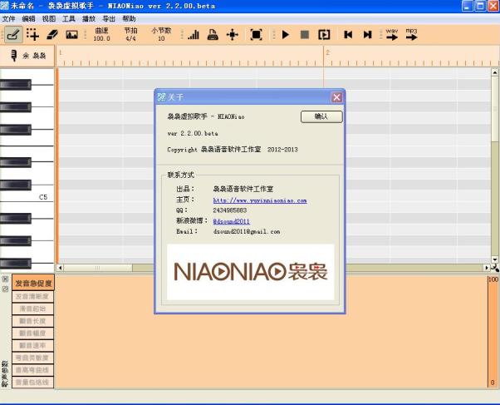
Task: Click measure 2 marker on the ruler
Action: tap(327, 52)
